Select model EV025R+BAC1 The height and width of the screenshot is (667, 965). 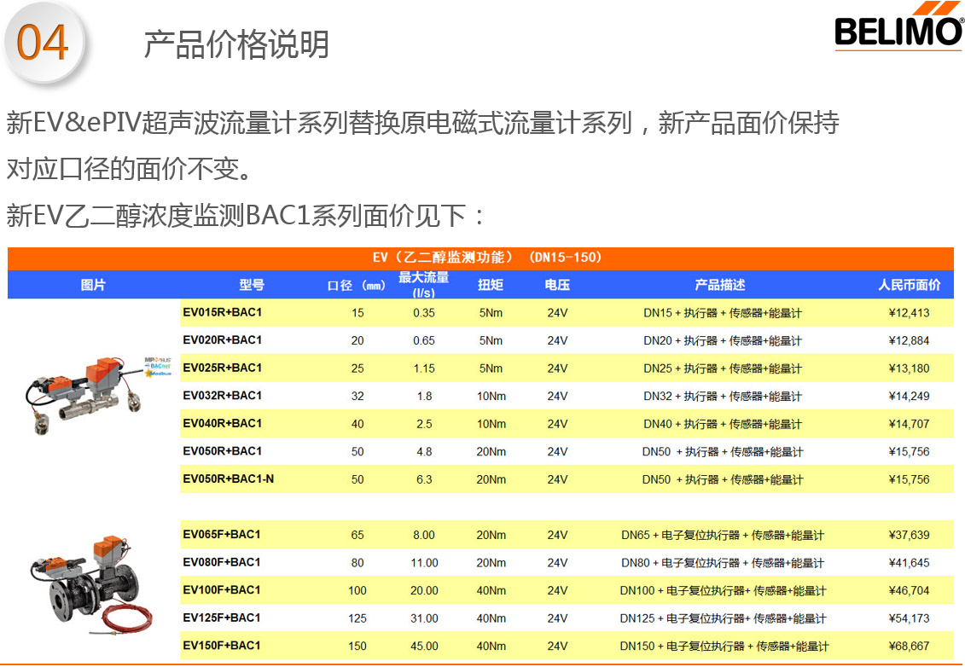pos(222,368)
